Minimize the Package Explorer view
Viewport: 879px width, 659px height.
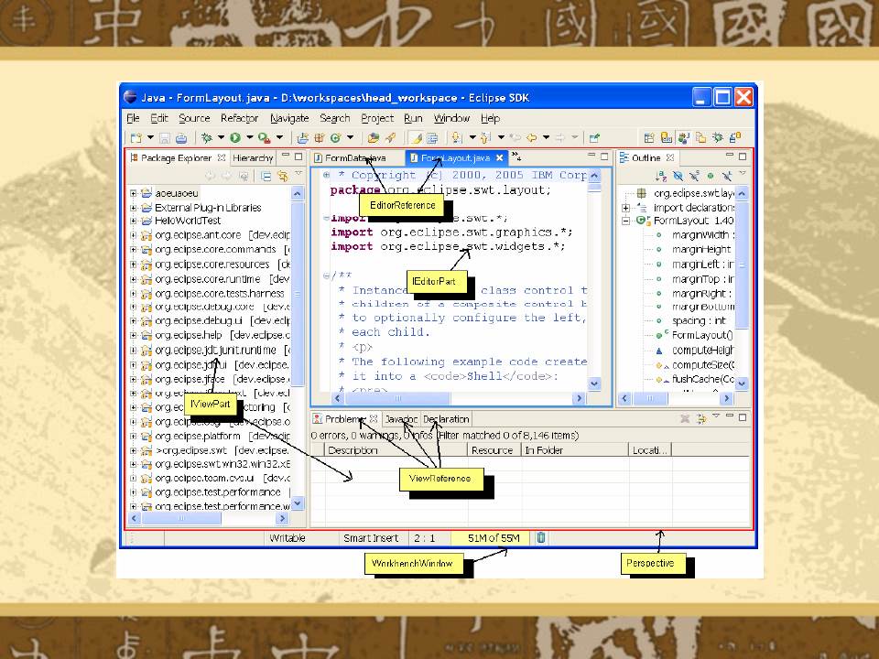286,157
